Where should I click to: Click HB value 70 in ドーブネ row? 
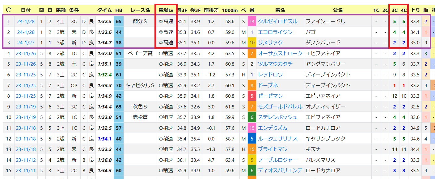(119, 85)
